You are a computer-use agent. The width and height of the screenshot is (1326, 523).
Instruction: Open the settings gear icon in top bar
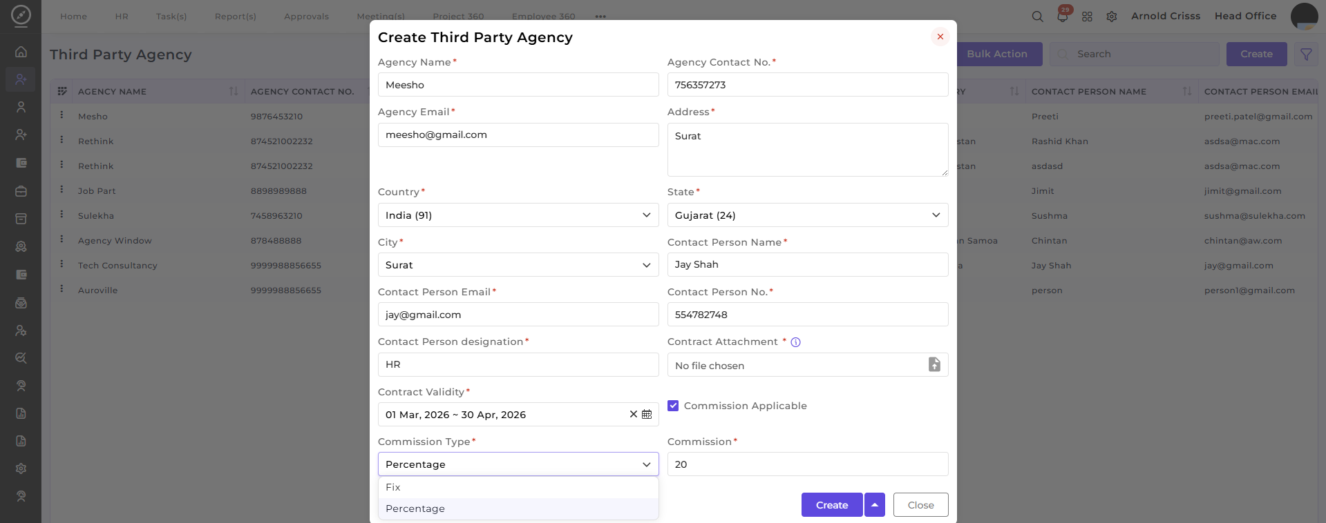pyautogui.click(x=1112, y=17)
